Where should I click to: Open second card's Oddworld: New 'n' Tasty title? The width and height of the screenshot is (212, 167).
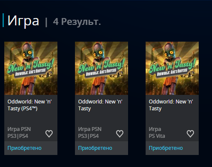(x=100, y=105)
